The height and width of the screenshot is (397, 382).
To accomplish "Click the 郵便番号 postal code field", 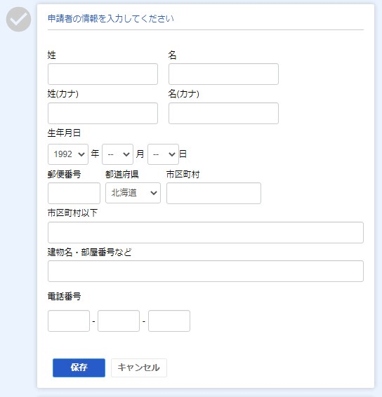I will point(74,193).
